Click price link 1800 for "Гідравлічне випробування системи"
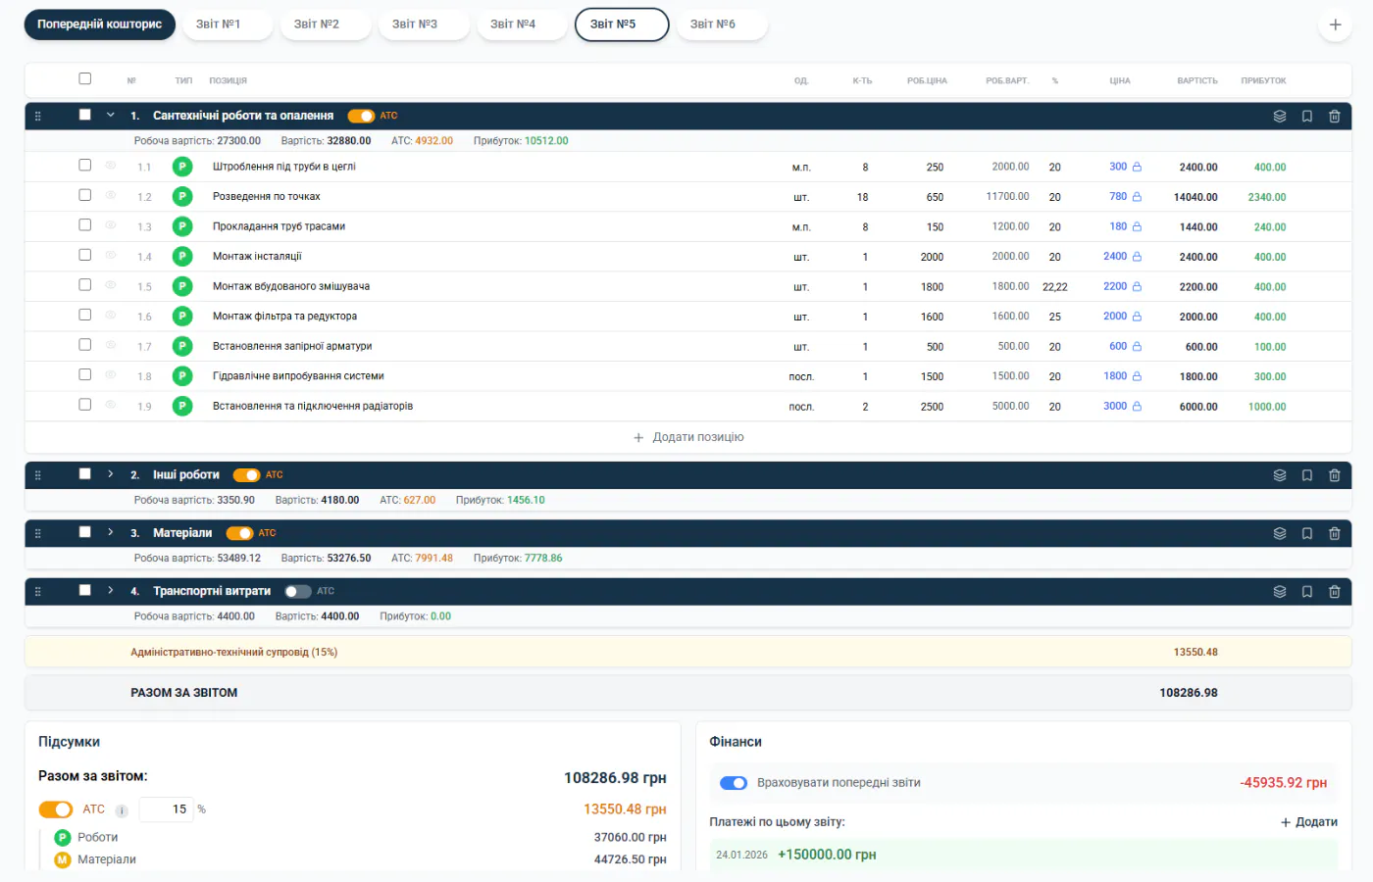1373x882 pixels. (x=1115, y=376)
